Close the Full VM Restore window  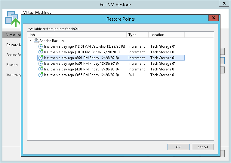click(x=224, y=4)
